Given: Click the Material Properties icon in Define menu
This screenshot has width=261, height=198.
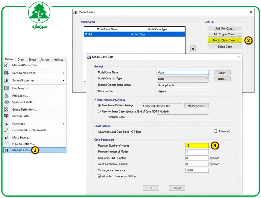Looking at the screenshot, I should point(6,65).
